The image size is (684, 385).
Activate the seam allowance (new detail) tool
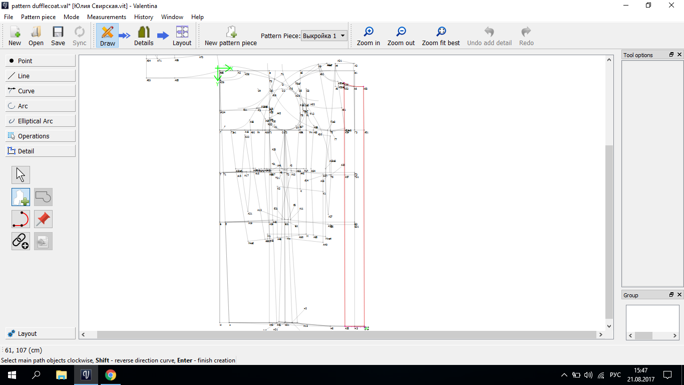pyautogui.click(x=21, y=197)
